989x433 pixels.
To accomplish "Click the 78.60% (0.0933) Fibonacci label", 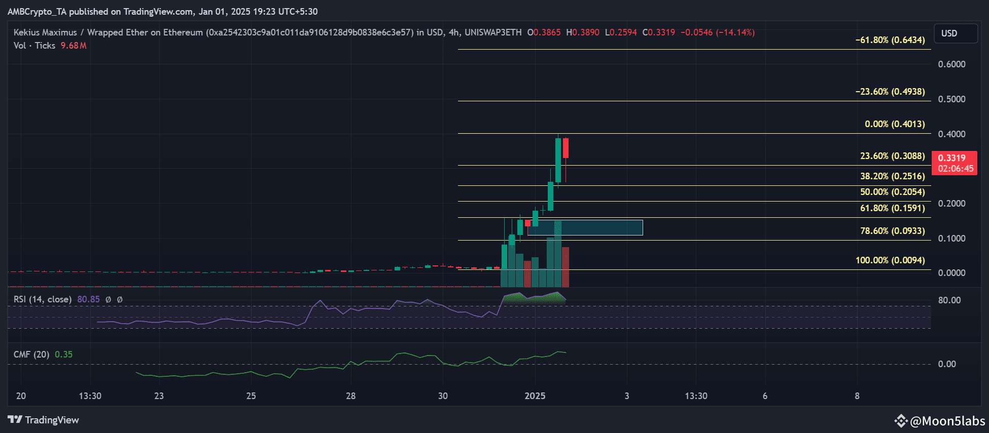I will pyautogui.click(x=893, y=231).
